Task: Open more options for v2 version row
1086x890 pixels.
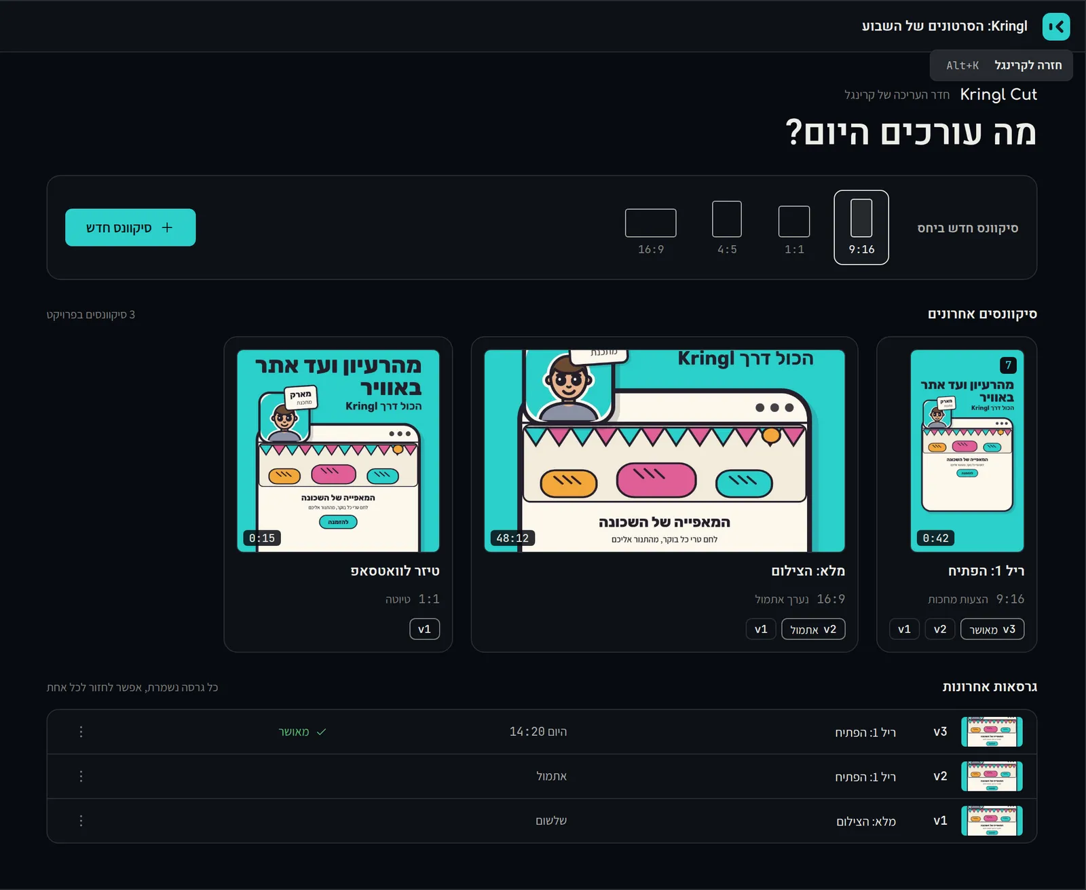Action: click(x=81, y=776)
